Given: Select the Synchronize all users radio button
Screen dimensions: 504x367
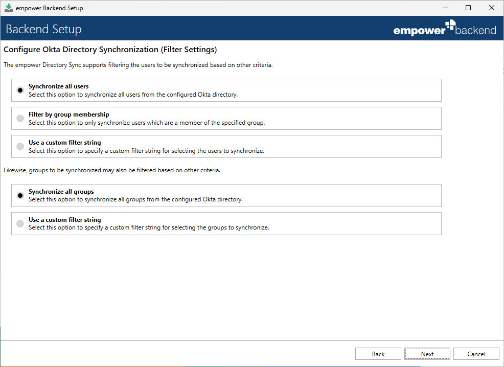Looking at the screenshot, I should [20, 90].
